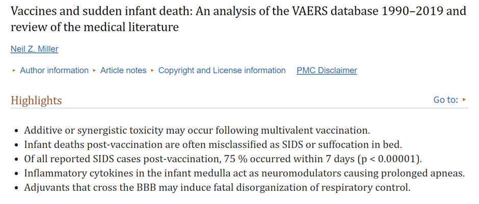Expand the Author information section
The image size is (479, 204).
(54, 70)
